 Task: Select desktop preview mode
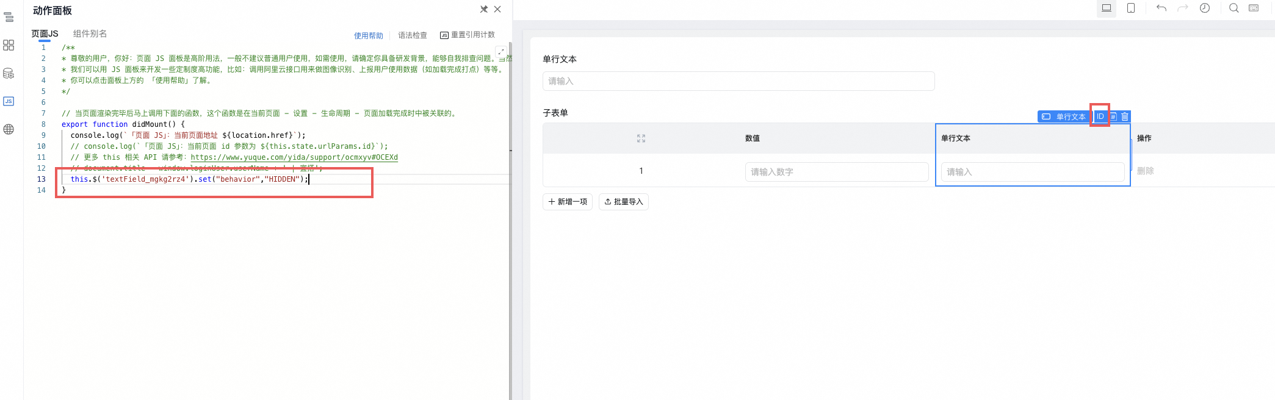(1107, 8)
